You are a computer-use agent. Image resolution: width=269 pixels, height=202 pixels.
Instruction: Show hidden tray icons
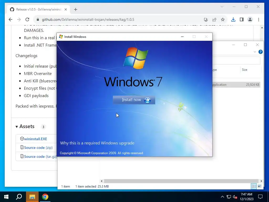click(222, 197)
